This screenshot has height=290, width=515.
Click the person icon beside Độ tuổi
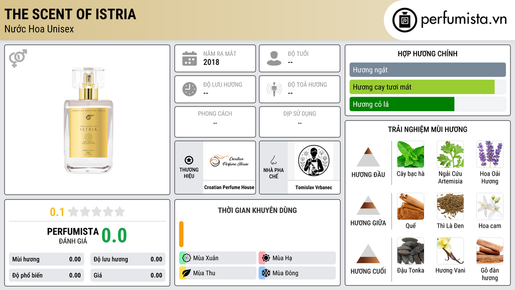[274, 58]
